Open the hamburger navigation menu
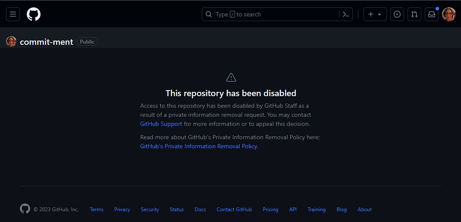The height and width of the screenshot is (222, 461). (x=13, y=14)
